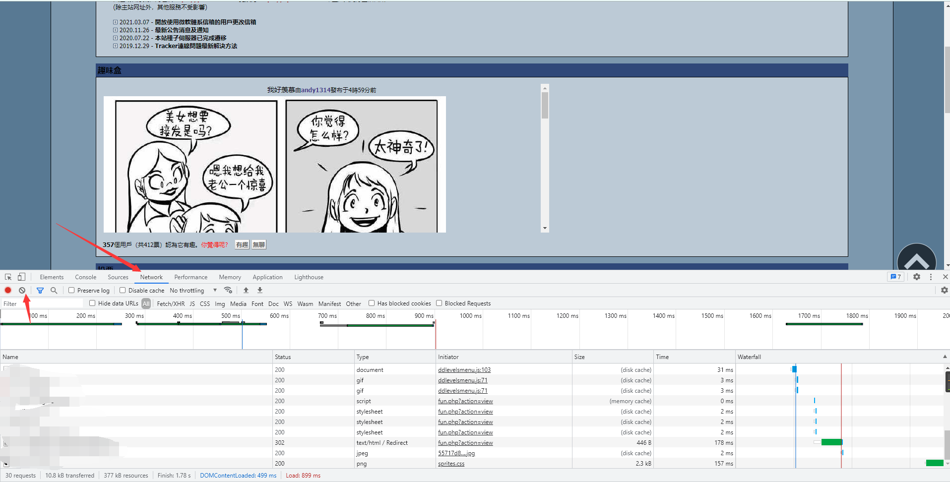Click the comic strip image
The width and height of the screenshot is (950, 482).
click(x=275, y=164)
